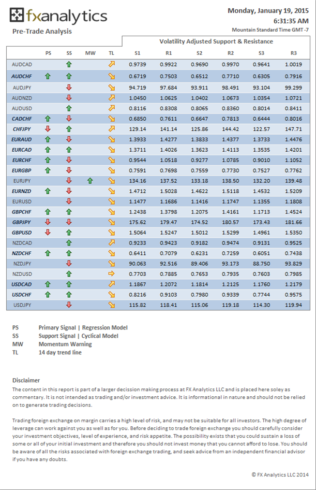Click the AUDJPY red support signal arrow

[69, 88]
